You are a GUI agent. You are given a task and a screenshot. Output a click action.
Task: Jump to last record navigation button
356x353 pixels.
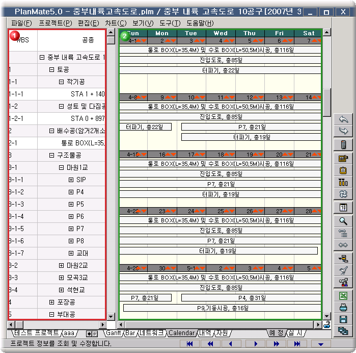tap(296, 344)
